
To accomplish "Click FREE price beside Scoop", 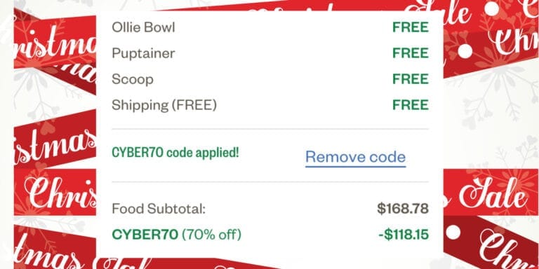I will (x=411, y=79).
